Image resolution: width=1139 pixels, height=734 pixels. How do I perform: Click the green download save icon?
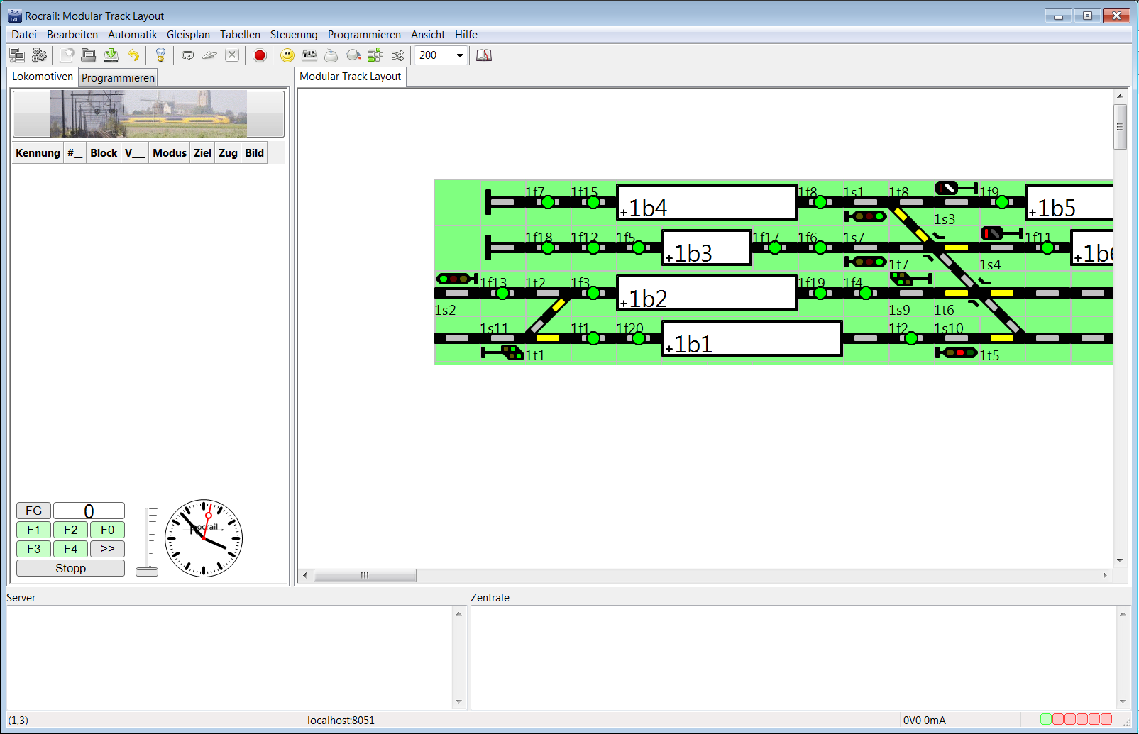coord(111,55)
